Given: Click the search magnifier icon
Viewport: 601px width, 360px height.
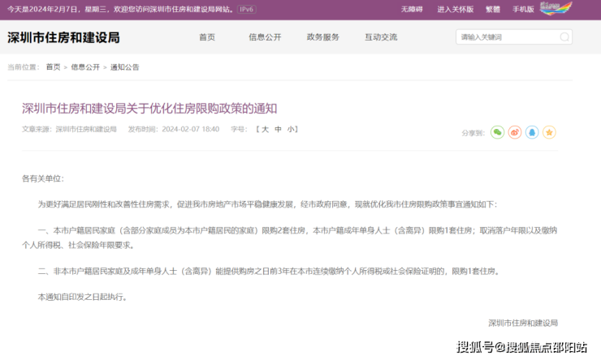Looking at the screenshot, I should tap(564, 37).
